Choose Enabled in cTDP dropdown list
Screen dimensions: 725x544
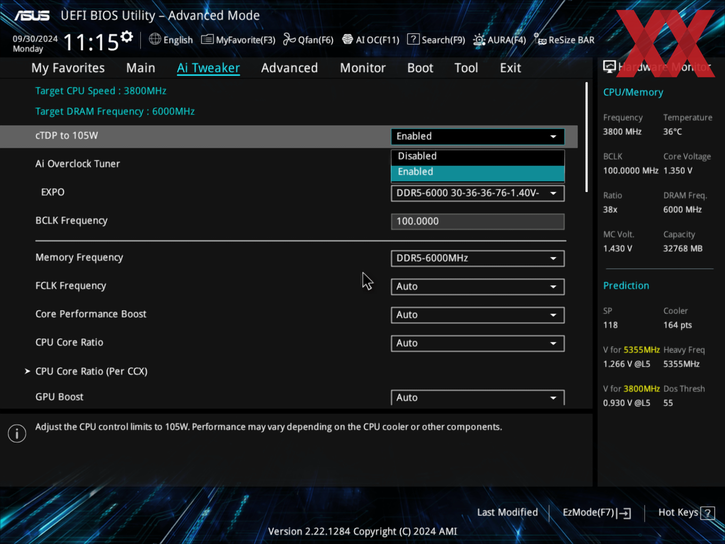coord(478,172)
